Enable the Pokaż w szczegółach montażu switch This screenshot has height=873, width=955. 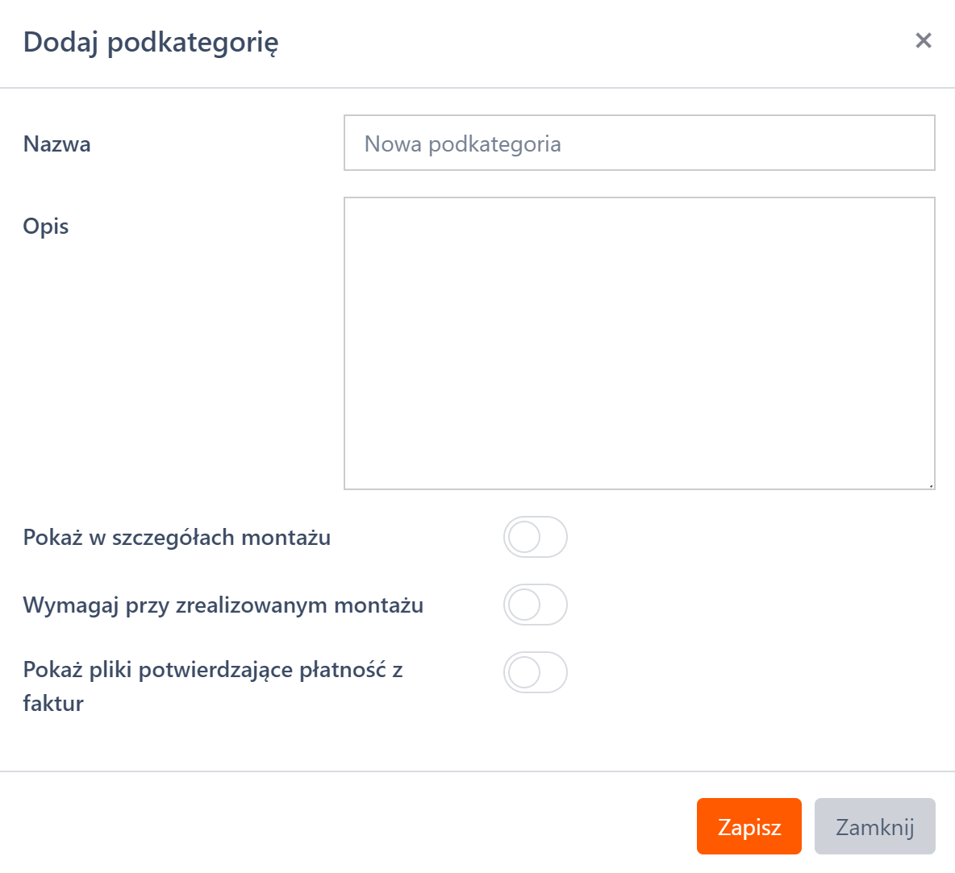point(536,537)
